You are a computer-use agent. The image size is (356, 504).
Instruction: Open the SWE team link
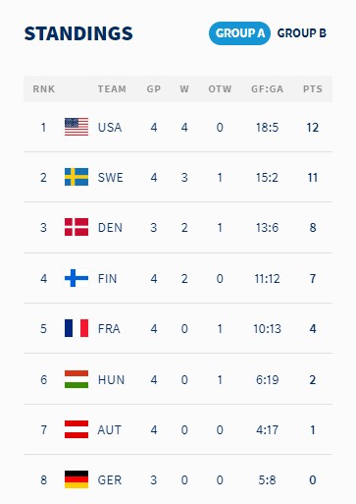tap(111, 178)
